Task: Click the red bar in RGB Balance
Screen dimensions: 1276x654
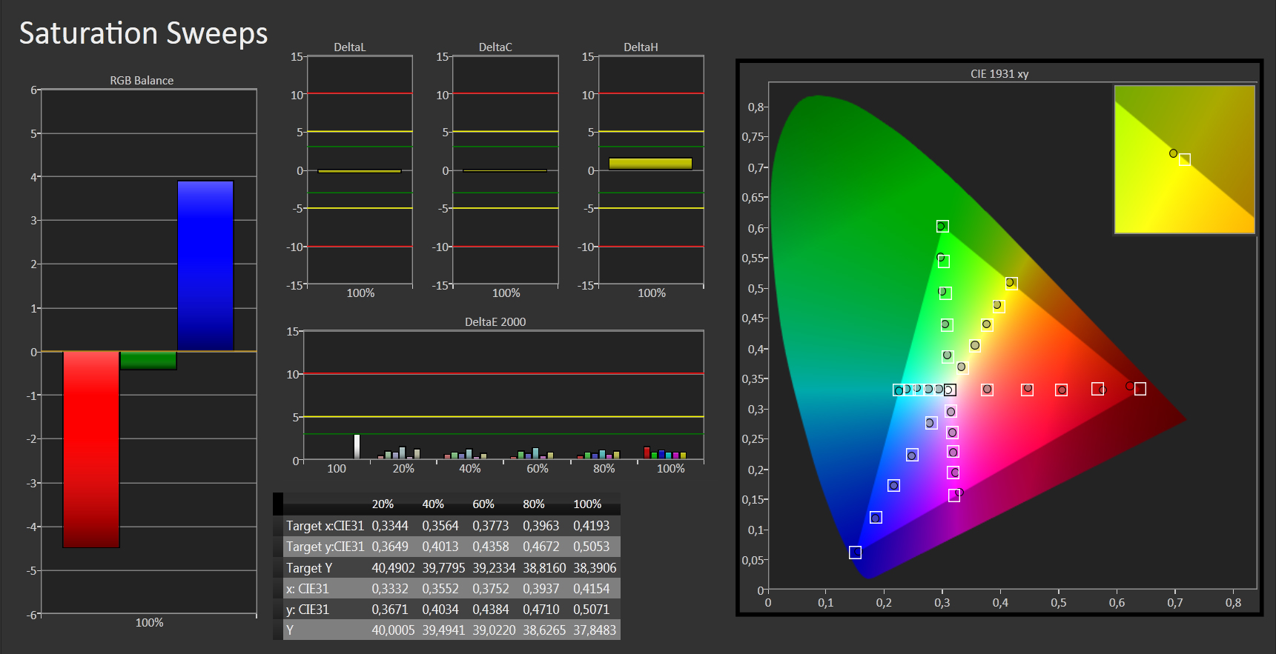Action: pyautogui.click(x=91, y=450)
